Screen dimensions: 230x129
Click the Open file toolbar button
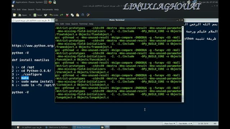point(23,15)
